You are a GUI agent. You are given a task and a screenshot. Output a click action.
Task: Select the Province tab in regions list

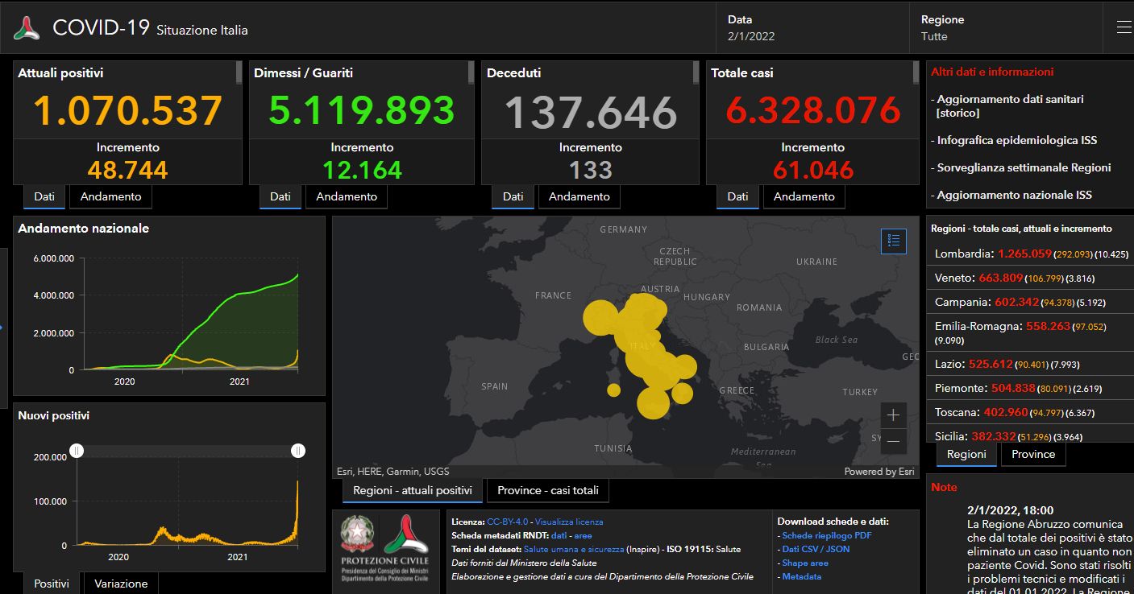click(x=1032, y=454)
